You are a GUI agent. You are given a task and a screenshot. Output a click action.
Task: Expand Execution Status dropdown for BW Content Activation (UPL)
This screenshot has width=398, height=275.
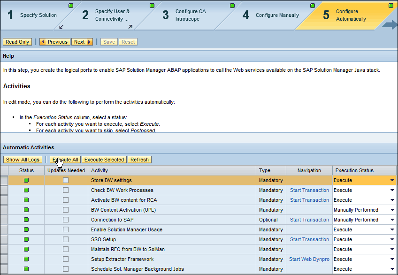pyautogui.click(x=392, y=210)
